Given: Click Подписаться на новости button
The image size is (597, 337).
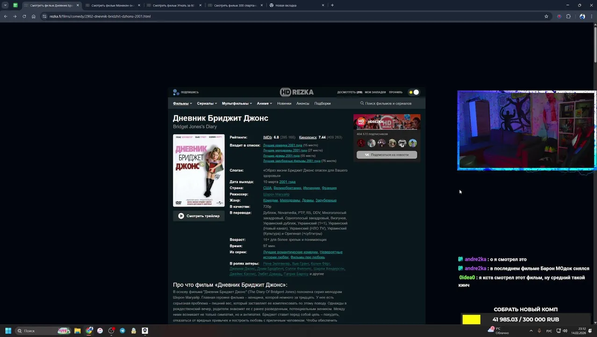Looking at the screenshot, I should tap(387, 154).
